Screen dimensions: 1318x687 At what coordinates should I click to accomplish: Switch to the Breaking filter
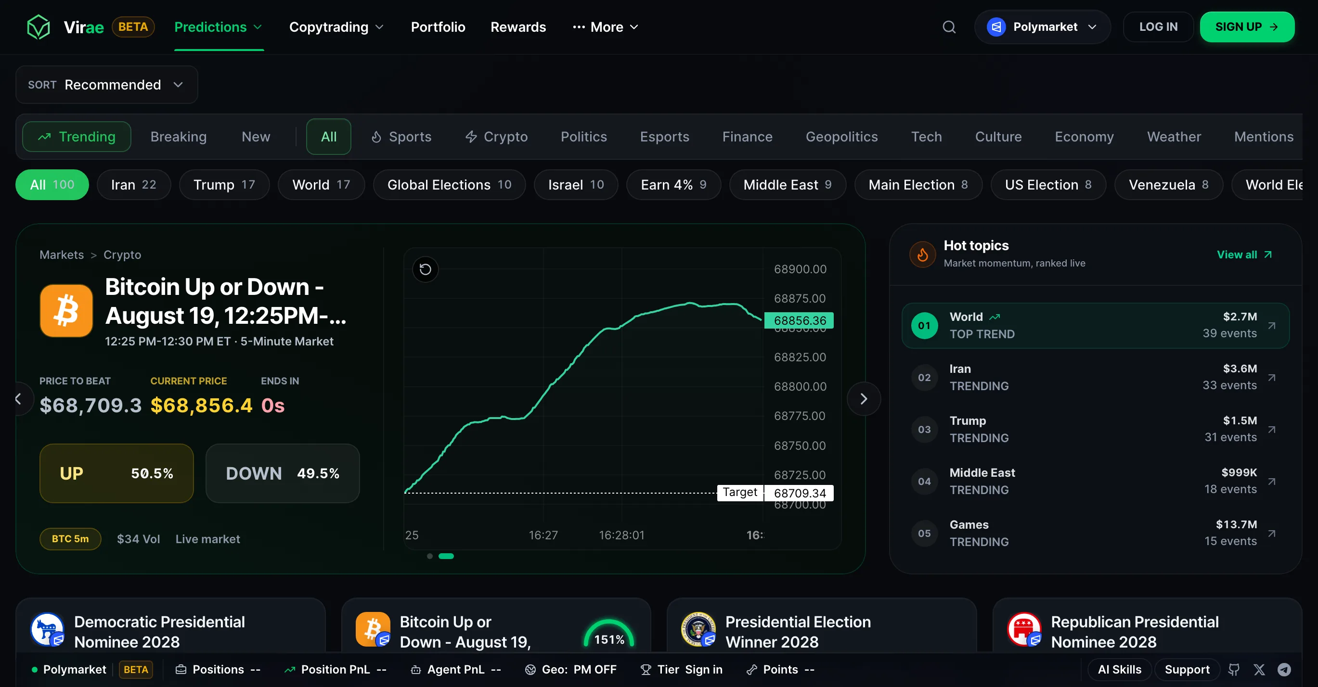point(179,137)
